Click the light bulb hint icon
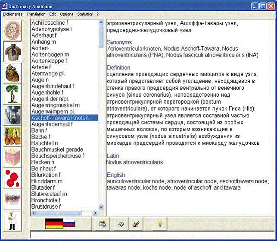Image resolution: width=277 pixels, height=241 pixels. coord(160,224)
